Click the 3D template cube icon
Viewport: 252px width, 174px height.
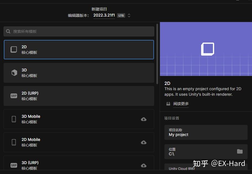point(14,73)
